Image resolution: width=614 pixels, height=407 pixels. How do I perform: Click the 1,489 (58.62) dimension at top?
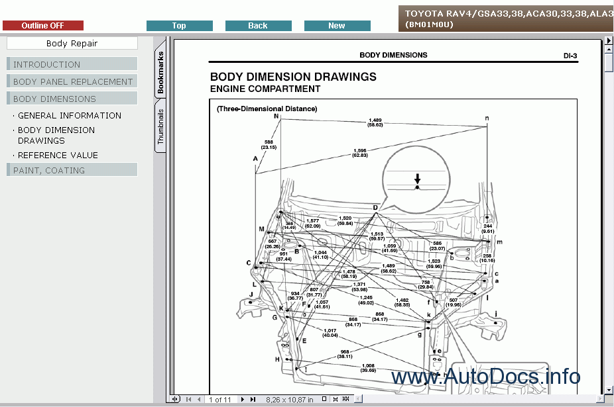(x=375, y=122)
